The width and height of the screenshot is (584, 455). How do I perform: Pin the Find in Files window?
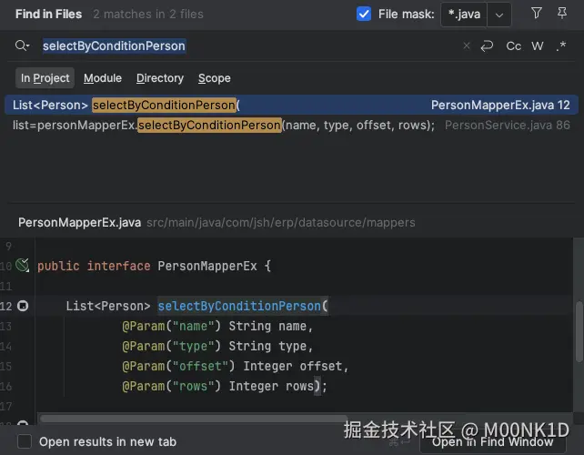pos(562,14)
